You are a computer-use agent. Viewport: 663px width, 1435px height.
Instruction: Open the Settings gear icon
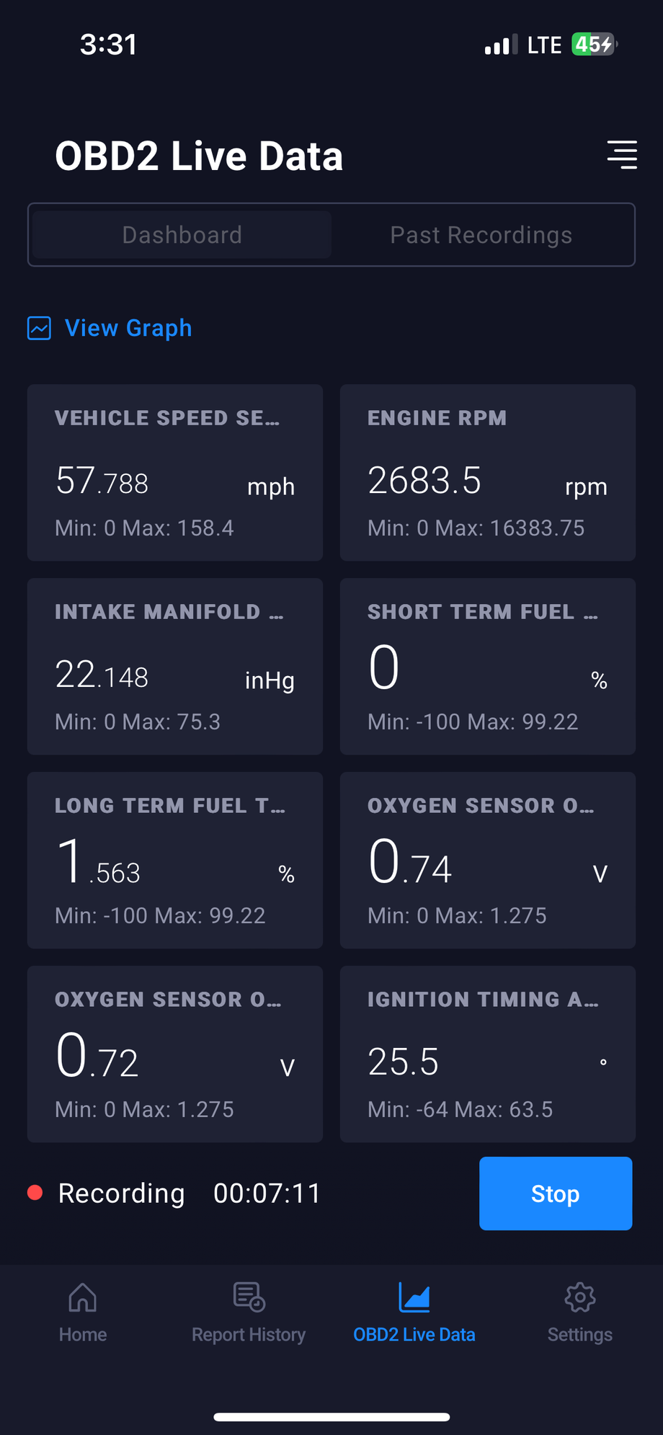tap(580, 1297)
